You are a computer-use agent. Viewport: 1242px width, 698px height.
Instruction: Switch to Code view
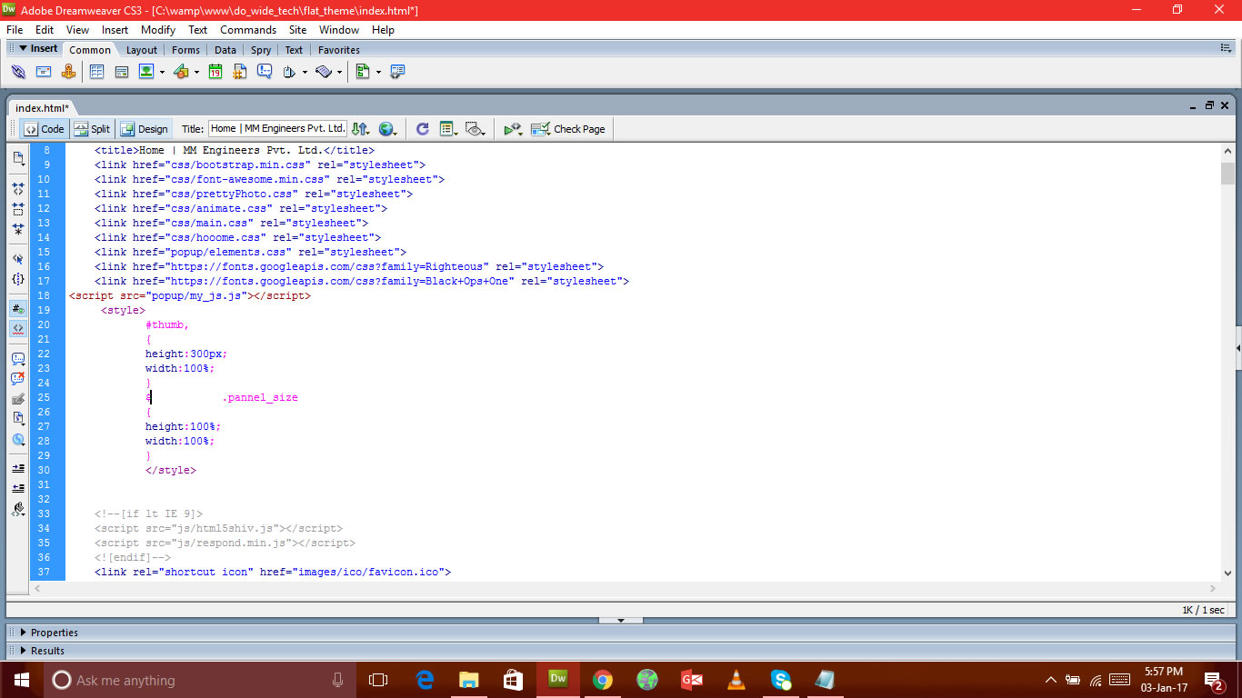pos(44,129)
